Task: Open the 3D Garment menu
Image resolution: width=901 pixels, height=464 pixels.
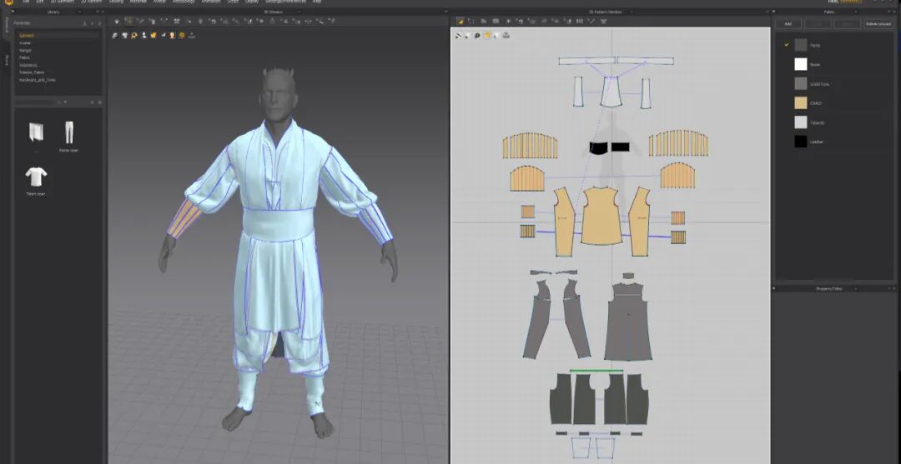Action: [x=63, y=2]
